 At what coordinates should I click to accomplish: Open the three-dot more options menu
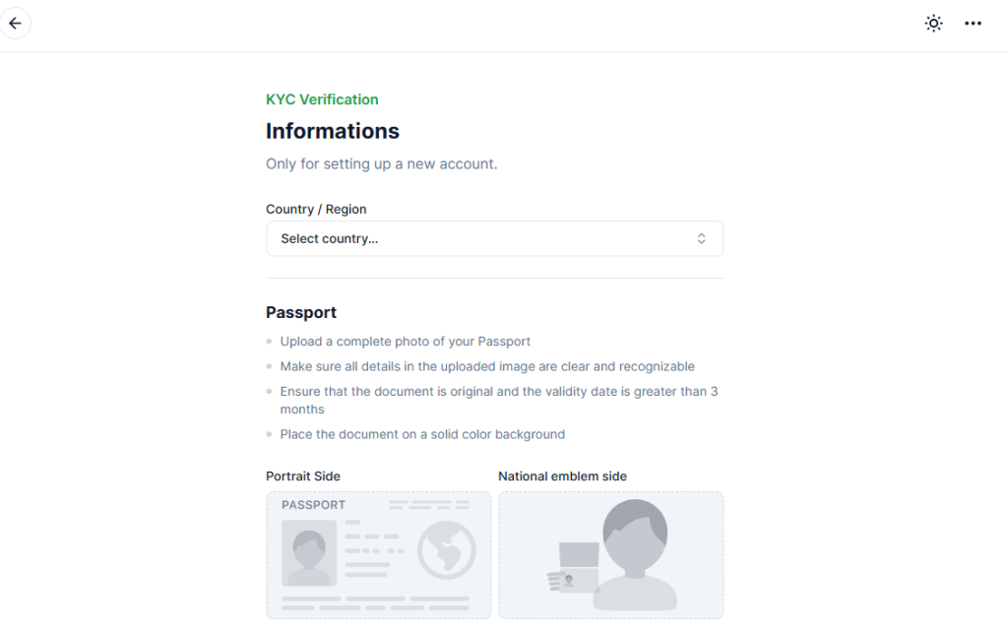click(973, 24)
